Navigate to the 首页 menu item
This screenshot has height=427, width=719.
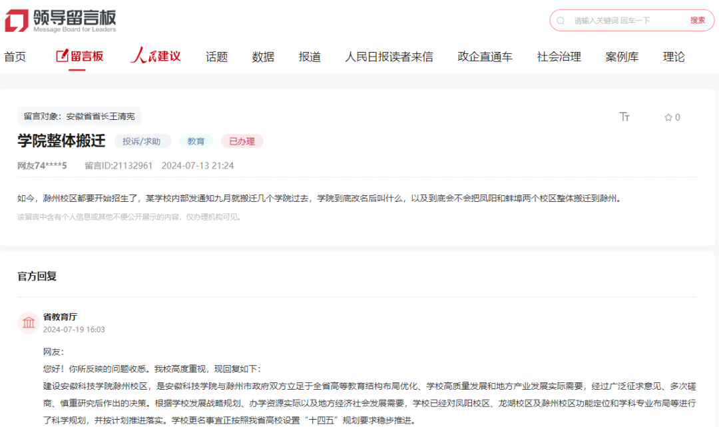(15, 57)
